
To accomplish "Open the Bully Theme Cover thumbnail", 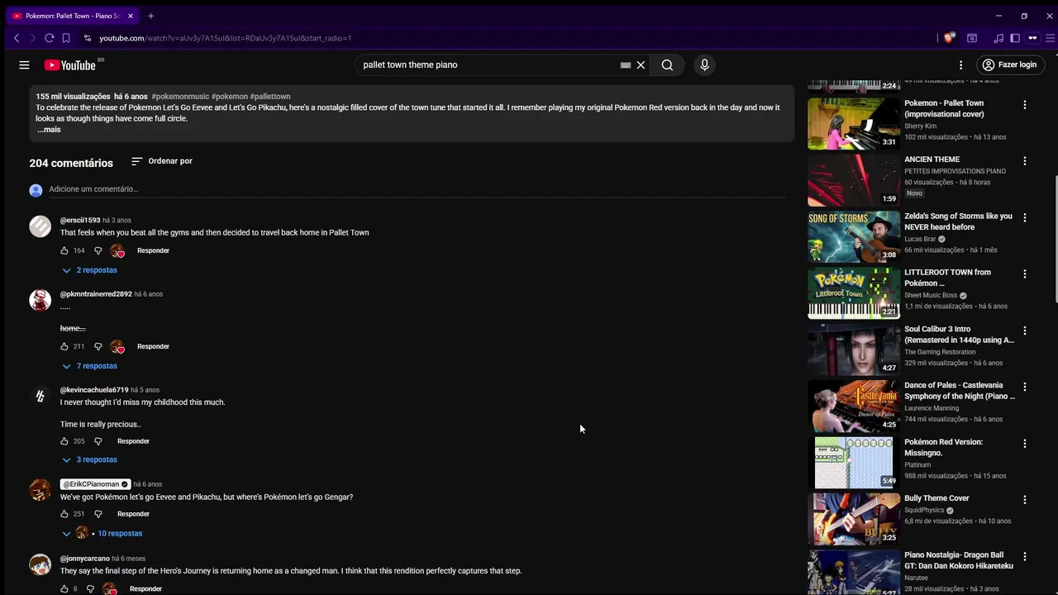I will [x=854, y=518].
